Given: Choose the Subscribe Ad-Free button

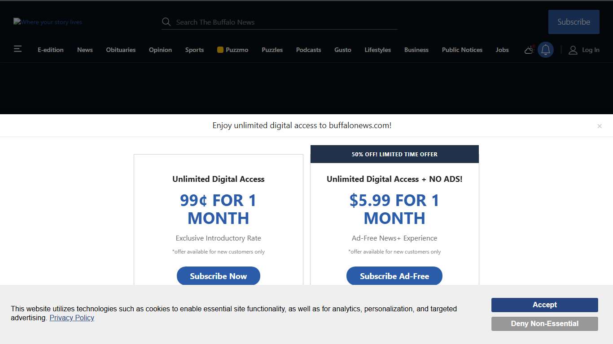Looking at the screenshot, I should (394, 276).
